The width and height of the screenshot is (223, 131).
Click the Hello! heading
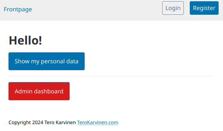point(25,40)
